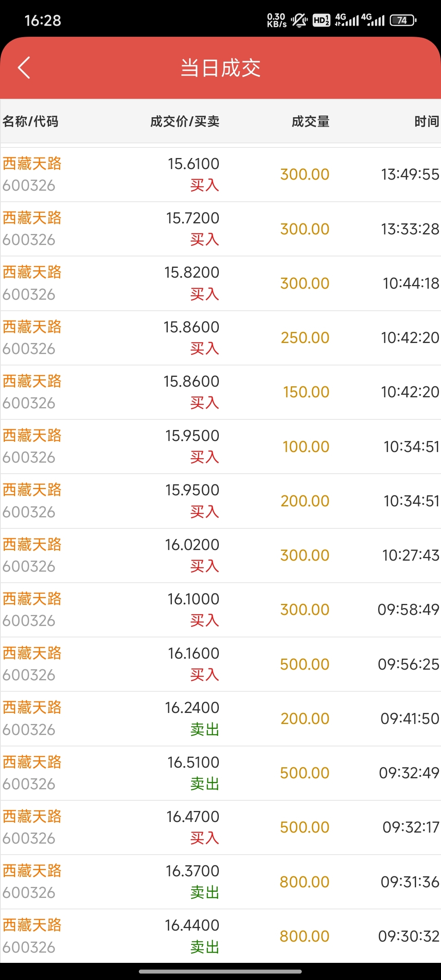Tap the 成交价/买卖 column header
This screenshot has width=441, height=980.
point(185,121)
